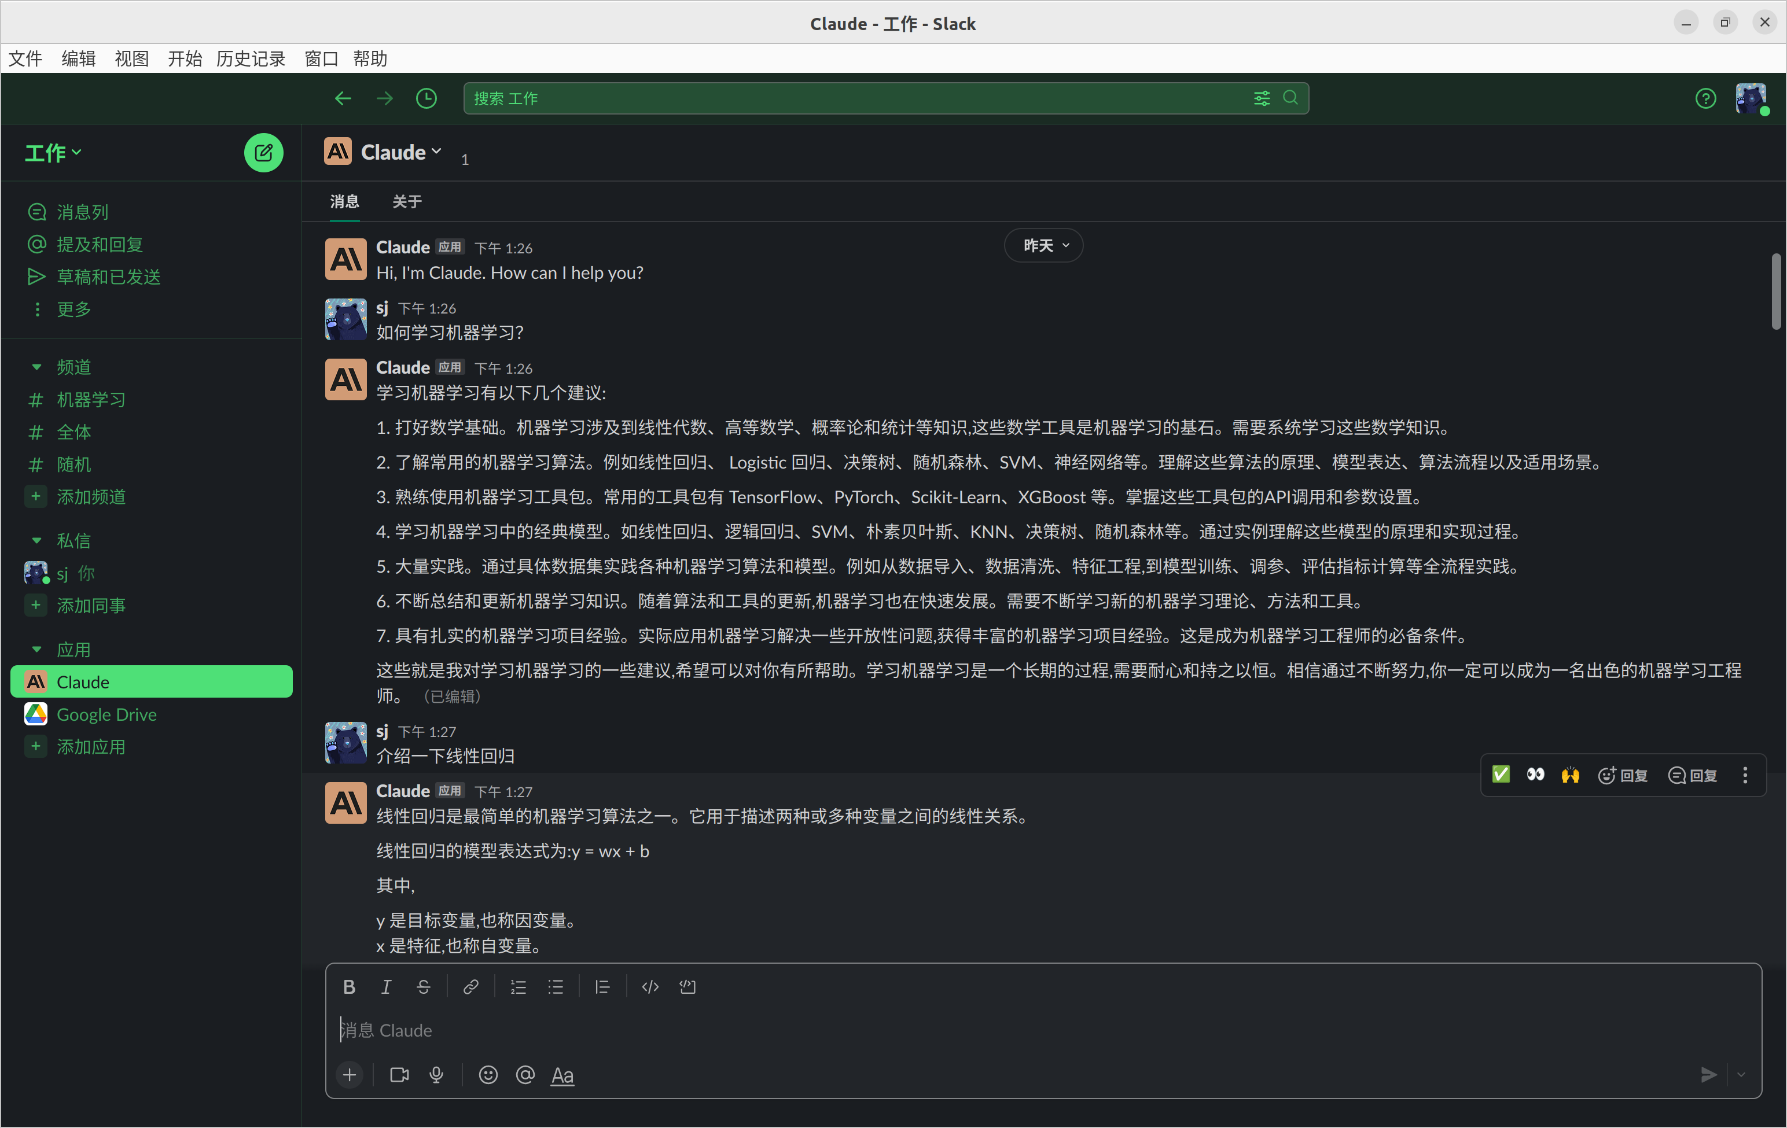Open the 历史记录 menu
This screenshot has width=1787, height=1128.
click(250, 58)
